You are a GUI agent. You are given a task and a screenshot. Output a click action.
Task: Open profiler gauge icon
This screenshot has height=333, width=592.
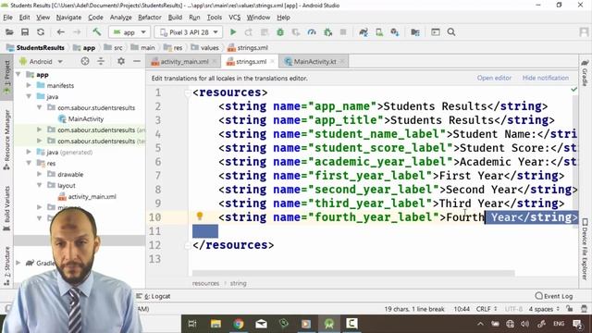point(312,32)
